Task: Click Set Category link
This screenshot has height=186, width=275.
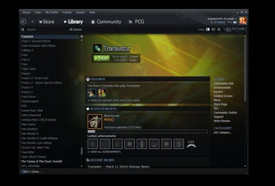Action: [x=223, y=132]
